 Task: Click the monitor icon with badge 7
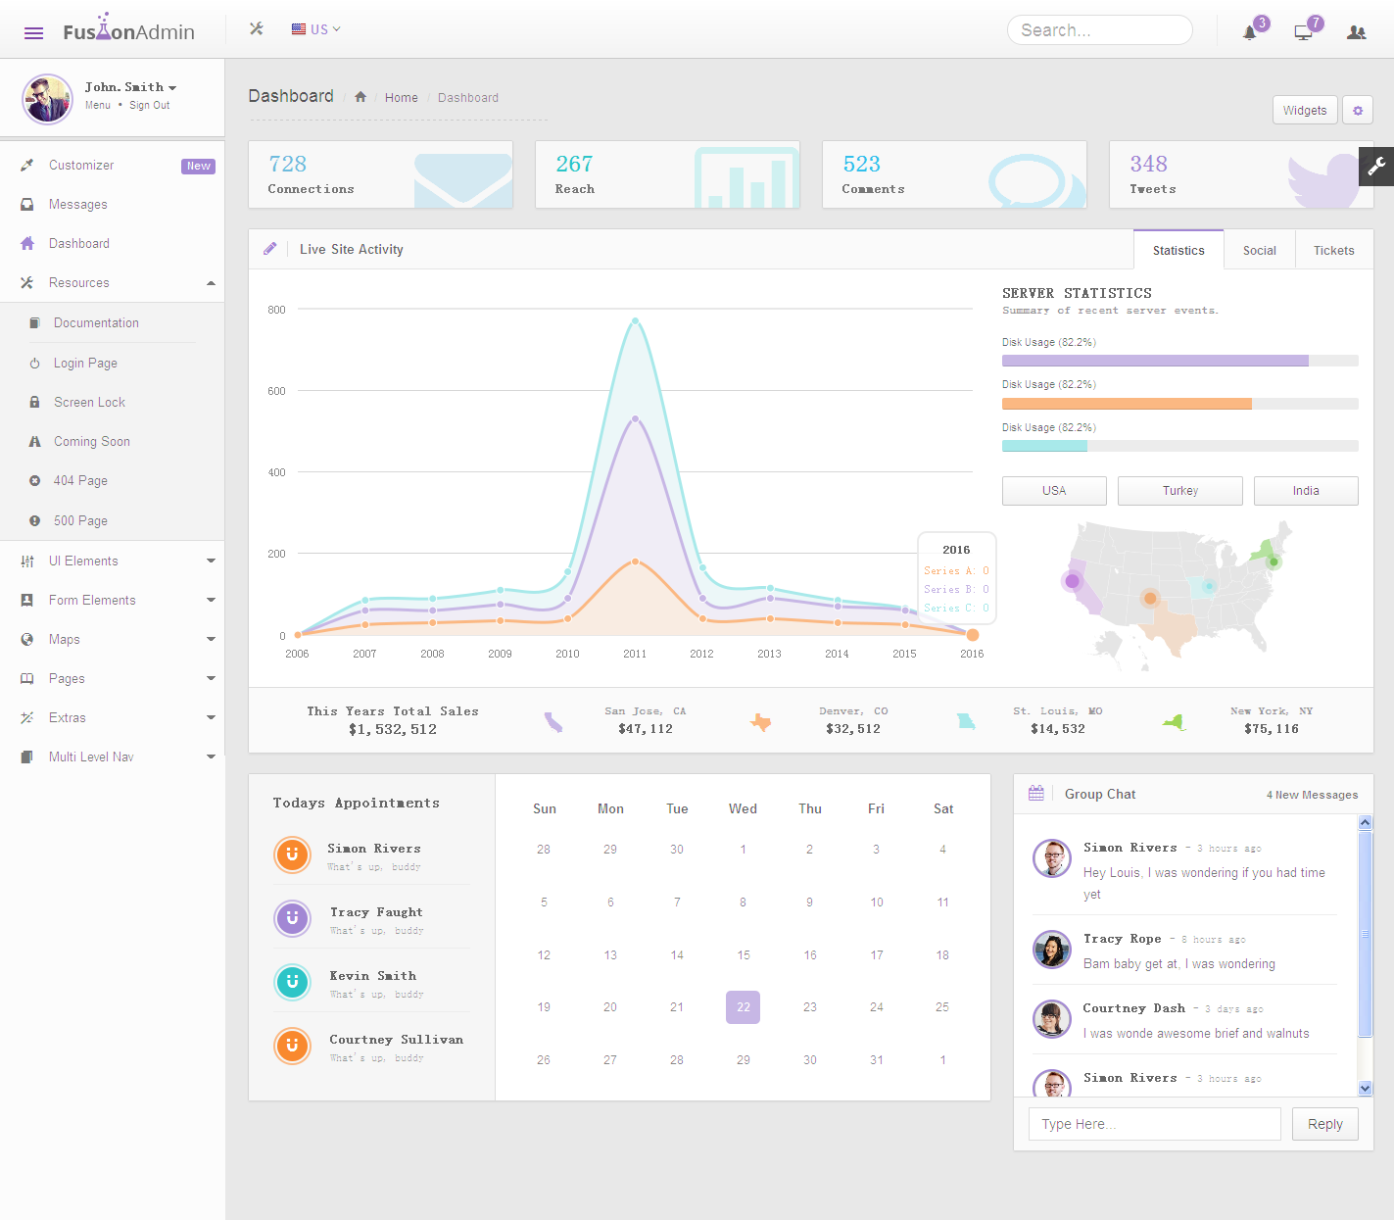coord(1303,32)
